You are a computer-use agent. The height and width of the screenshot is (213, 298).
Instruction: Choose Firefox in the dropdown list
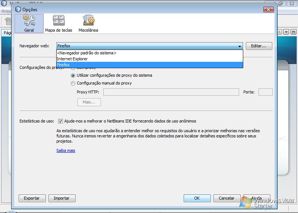pos(150,65)
